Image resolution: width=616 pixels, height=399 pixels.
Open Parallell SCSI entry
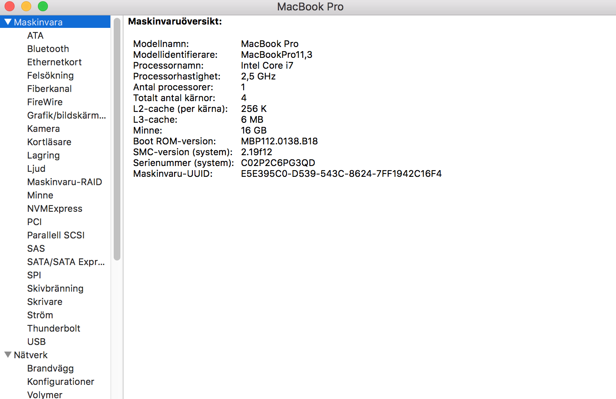(x=56, y=235)
